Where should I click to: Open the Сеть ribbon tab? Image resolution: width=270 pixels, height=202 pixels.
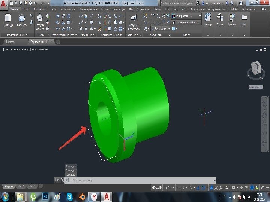point(53,9)
